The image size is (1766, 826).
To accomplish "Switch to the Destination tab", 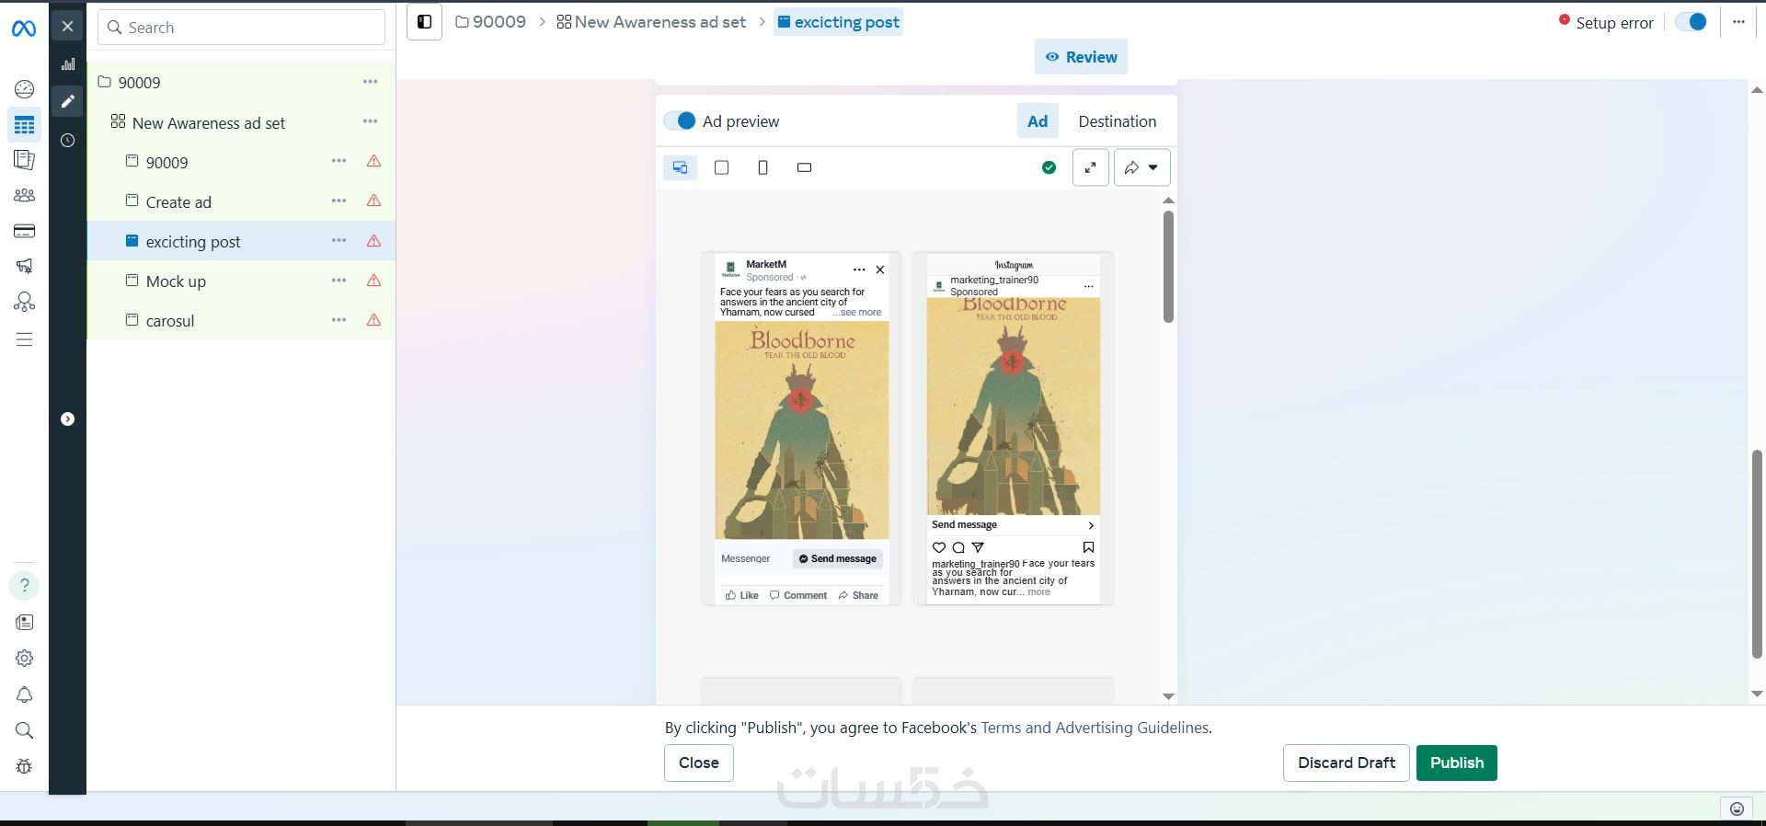I will [1118, 121].
